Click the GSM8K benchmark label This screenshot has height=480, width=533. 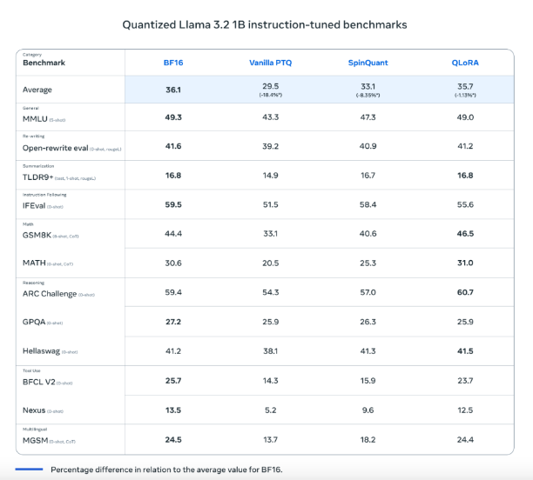point(37,235)
